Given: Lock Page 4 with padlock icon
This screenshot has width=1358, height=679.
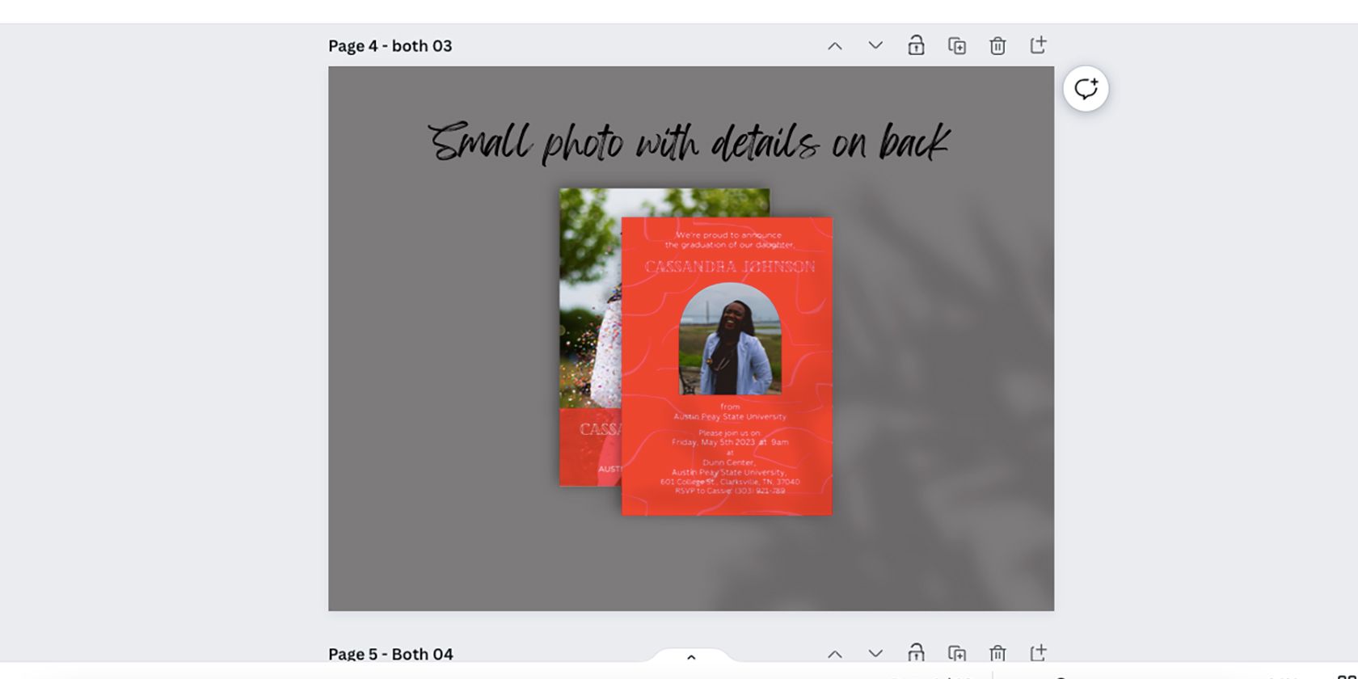Looking at the screenshot, I should click(x=916, y=45).
